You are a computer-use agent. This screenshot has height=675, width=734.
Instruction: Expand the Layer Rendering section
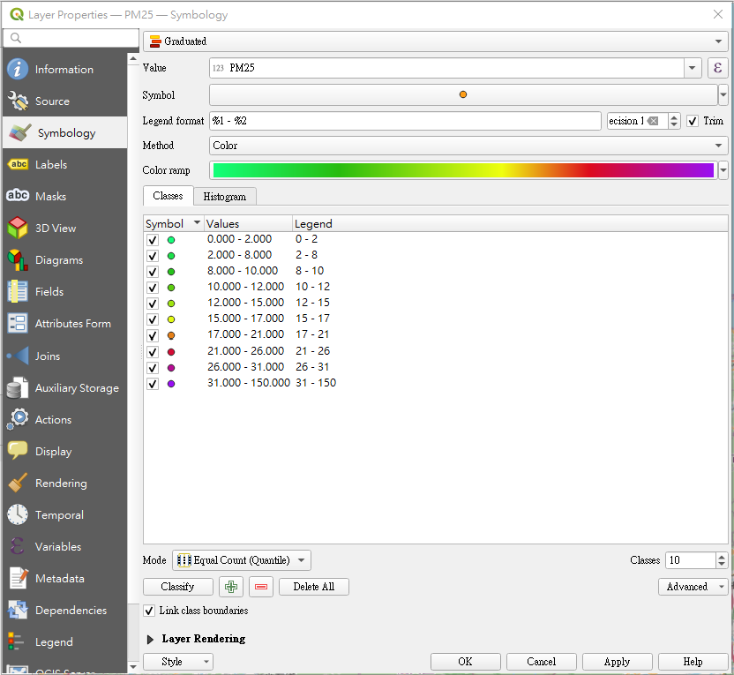click(x=150, y=639)
